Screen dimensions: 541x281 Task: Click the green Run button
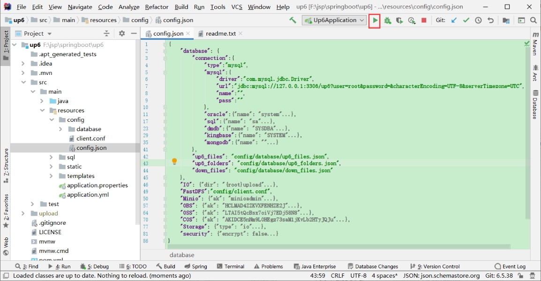375,21
